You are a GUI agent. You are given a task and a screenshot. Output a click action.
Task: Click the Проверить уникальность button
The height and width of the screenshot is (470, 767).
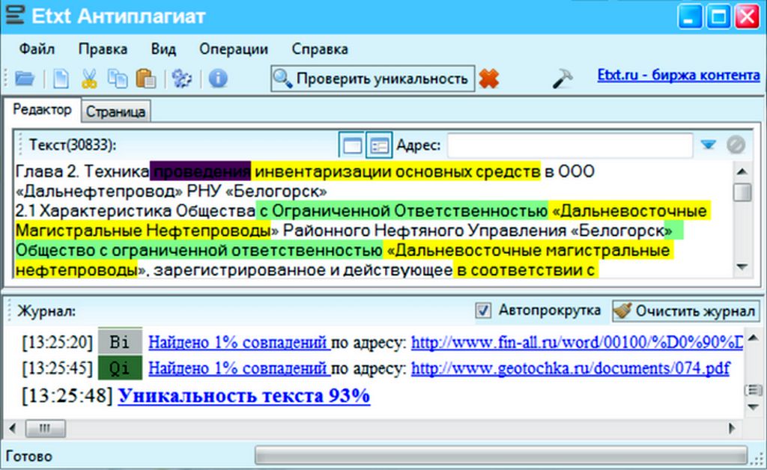pyautogui.click(x=373, y=78)
